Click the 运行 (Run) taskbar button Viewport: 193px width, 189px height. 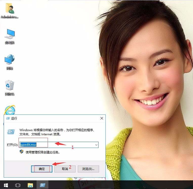pyautogui.click(x=42, y=185)
